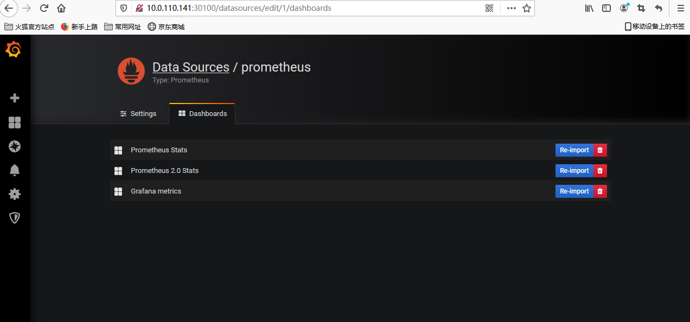690x322 pixels.
Task: Open the Dashboards grid icon in sidebar
Action: pyautogui.click(x=15, y=123)
